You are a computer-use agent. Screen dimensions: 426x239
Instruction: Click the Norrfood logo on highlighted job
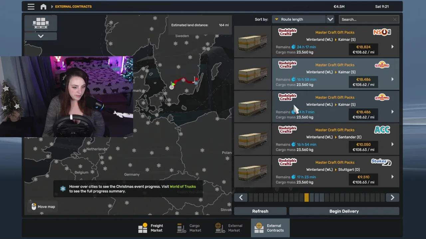[x=382, y=65]
